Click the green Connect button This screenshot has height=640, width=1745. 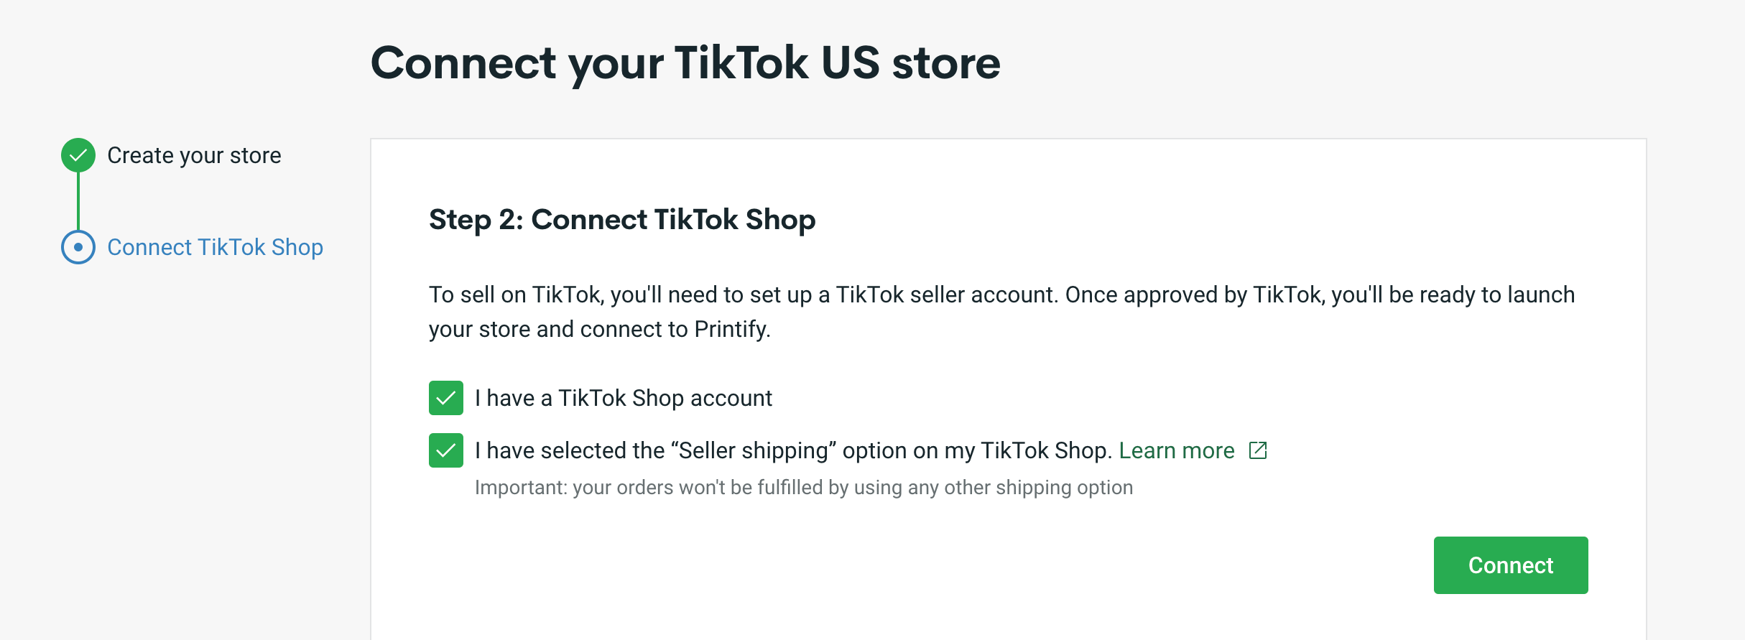click(1511, 565)
